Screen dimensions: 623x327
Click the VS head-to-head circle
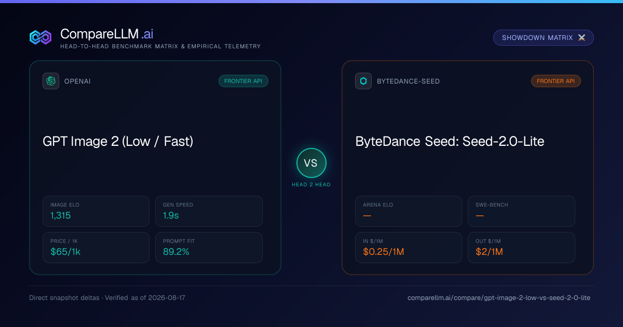pyautogui.click(x=311, y=163)
